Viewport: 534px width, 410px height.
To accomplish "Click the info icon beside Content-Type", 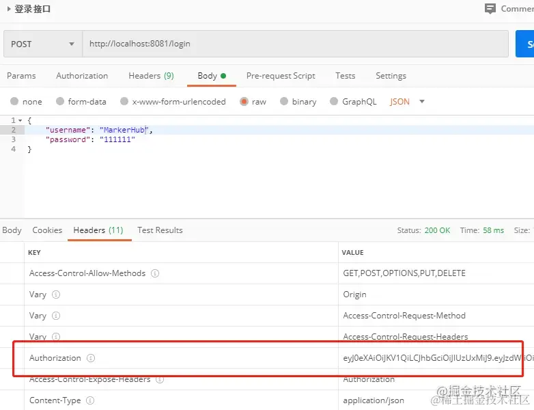I will (90, 400).
